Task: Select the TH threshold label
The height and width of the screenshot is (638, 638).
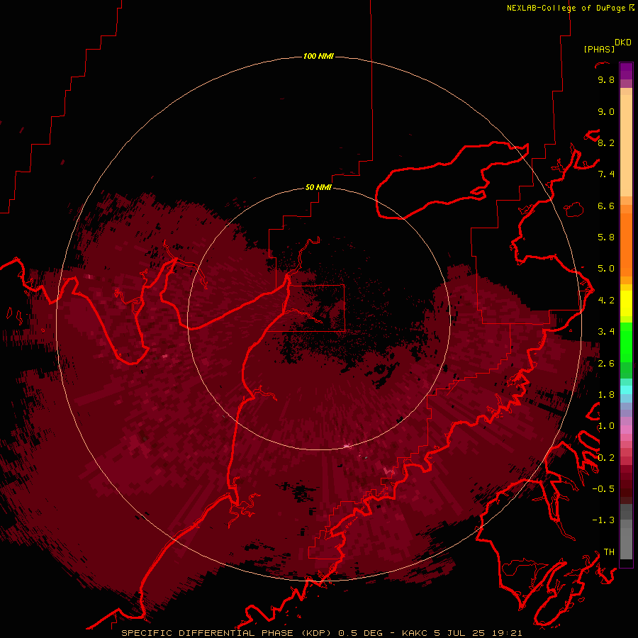Action: click(609, 552)
